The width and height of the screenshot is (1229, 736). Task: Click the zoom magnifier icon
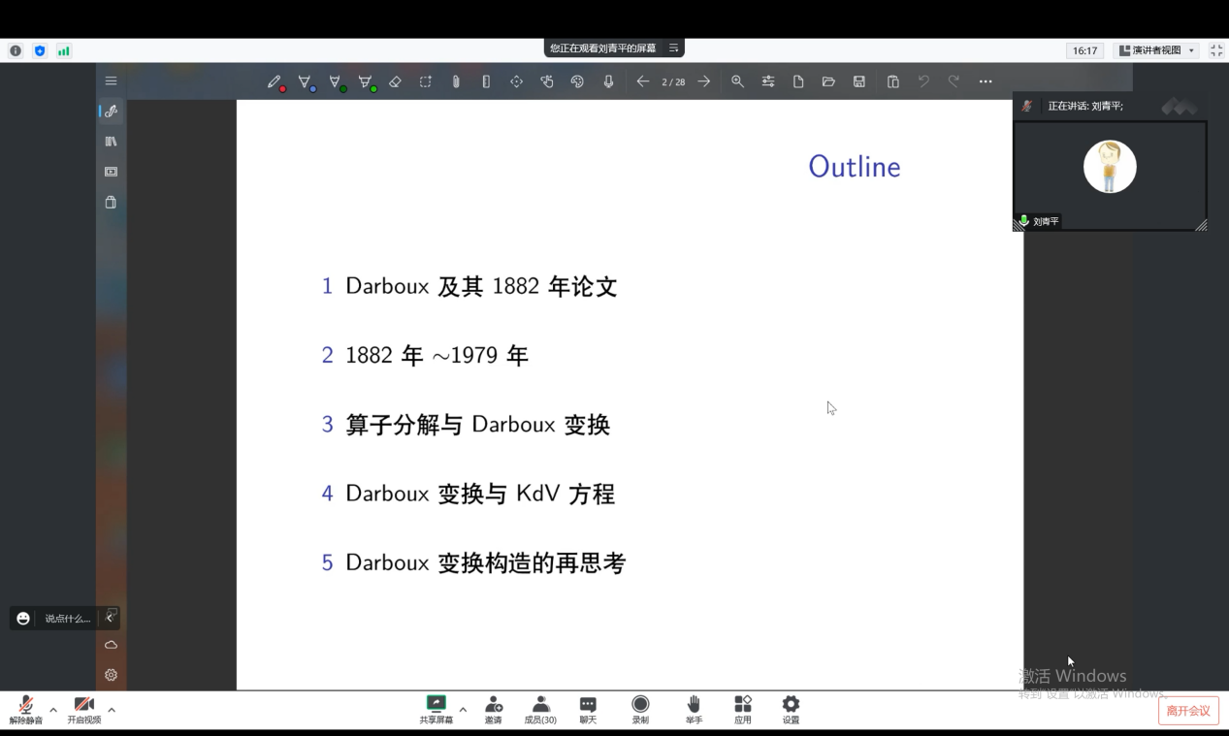coord(737,81)
